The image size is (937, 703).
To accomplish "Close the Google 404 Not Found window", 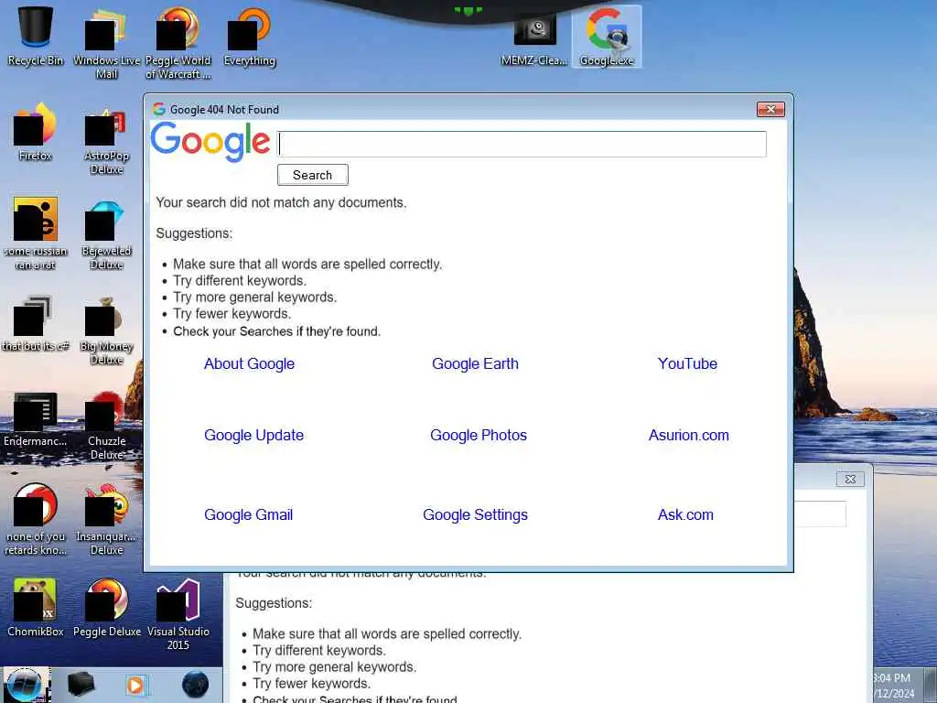I will tap(770, 110).
